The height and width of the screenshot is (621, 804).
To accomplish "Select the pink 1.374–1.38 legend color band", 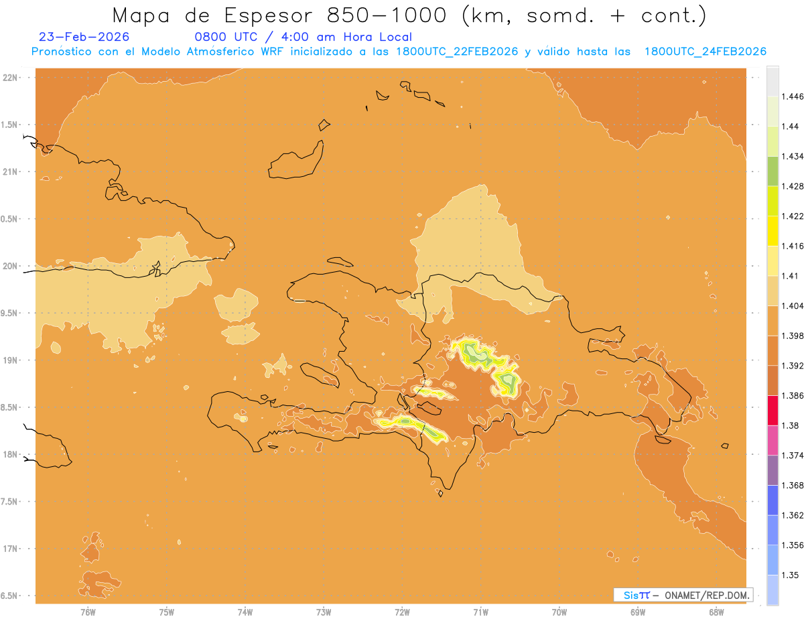I will coord(773,441).
